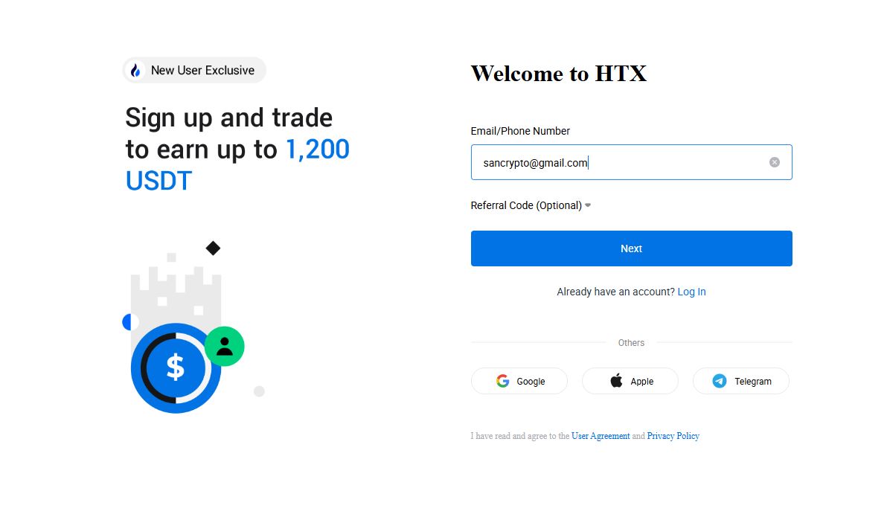
Task: Sign up with the Google button
Action: tap(519, 381)
